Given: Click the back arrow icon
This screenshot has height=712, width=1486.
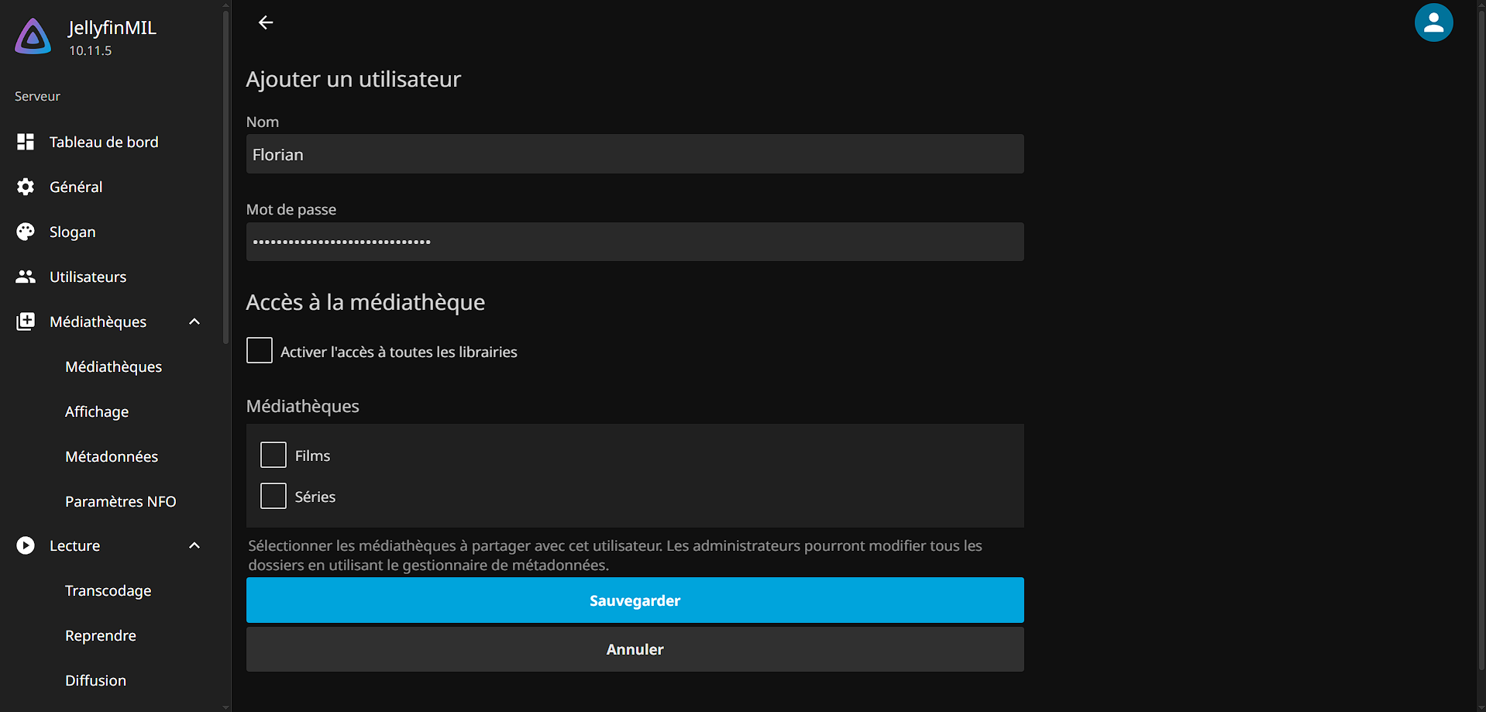Looking at the screenshot, I should coord(266,22).
